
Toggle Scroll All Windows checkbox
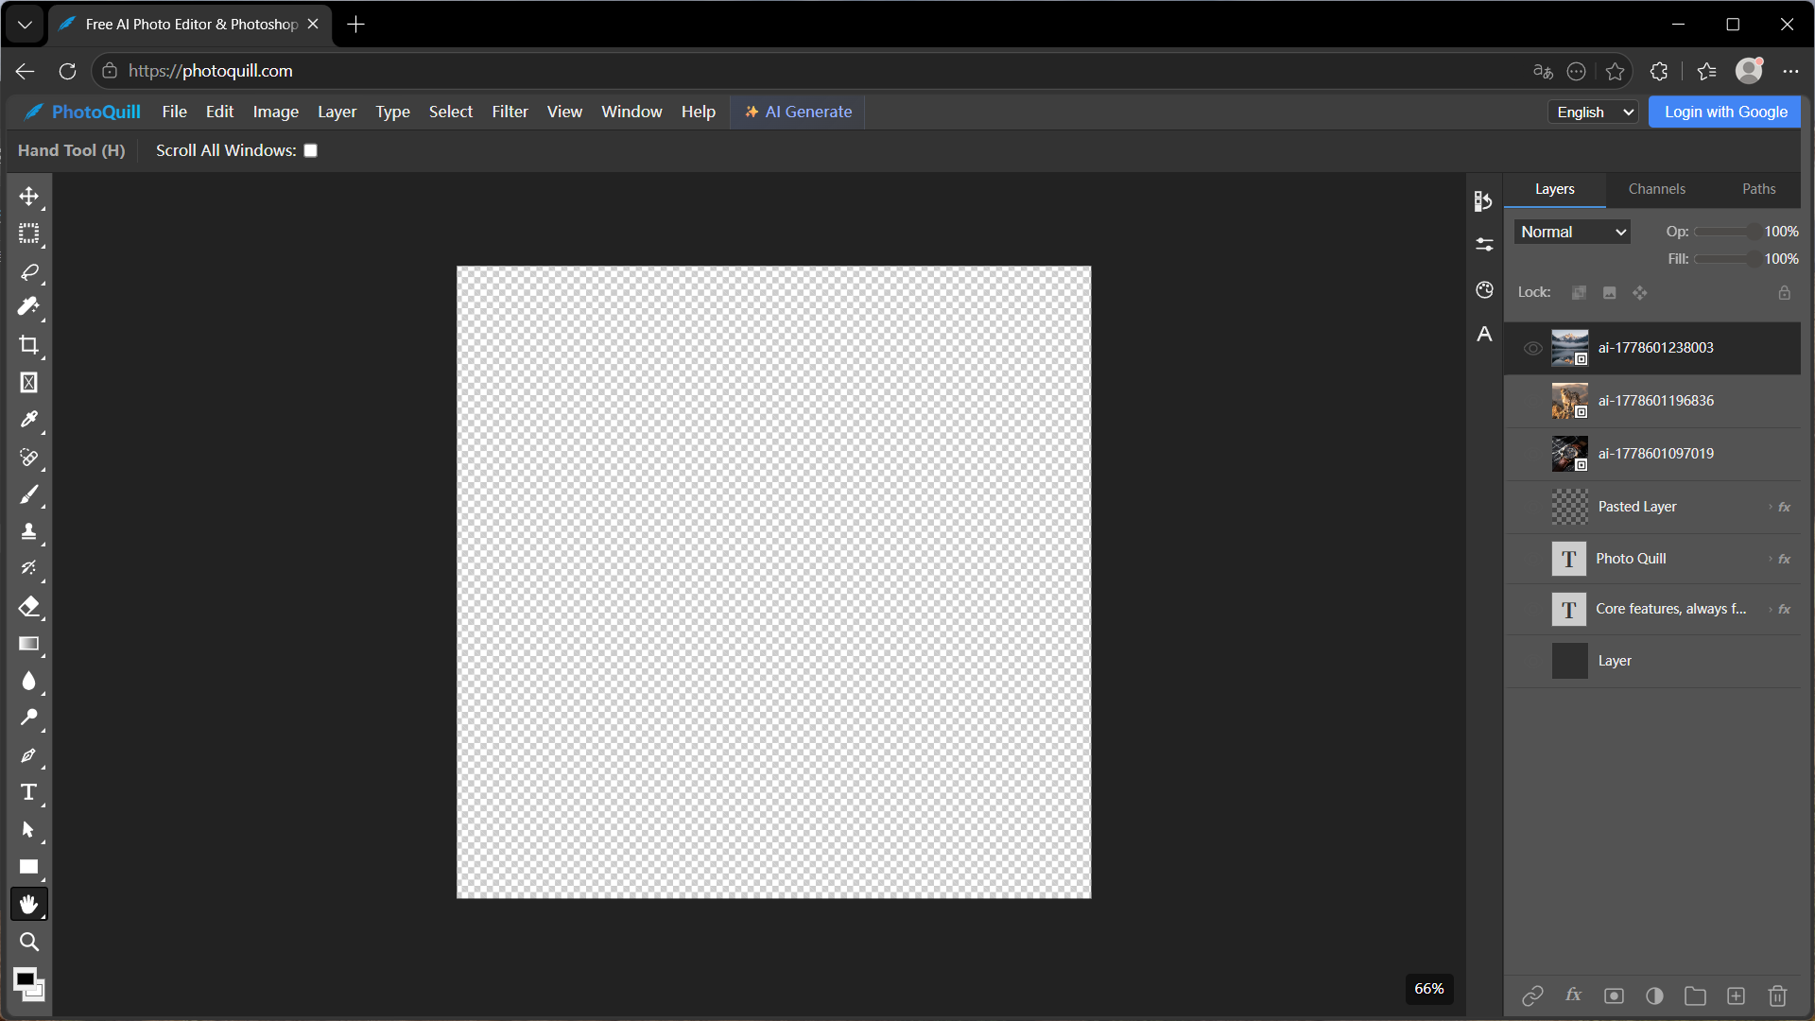tap(310, 150)
